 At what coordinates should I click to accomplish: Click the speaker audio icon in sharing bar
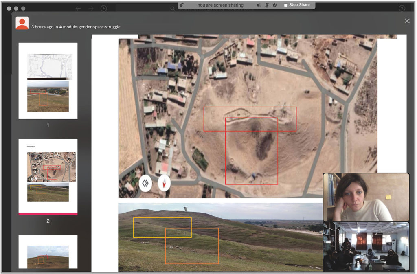coord(259,5)
